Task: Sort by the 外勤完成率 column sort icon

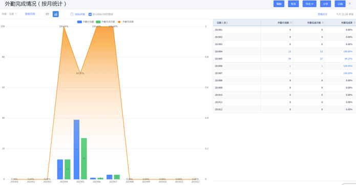Action: point(354,23)
